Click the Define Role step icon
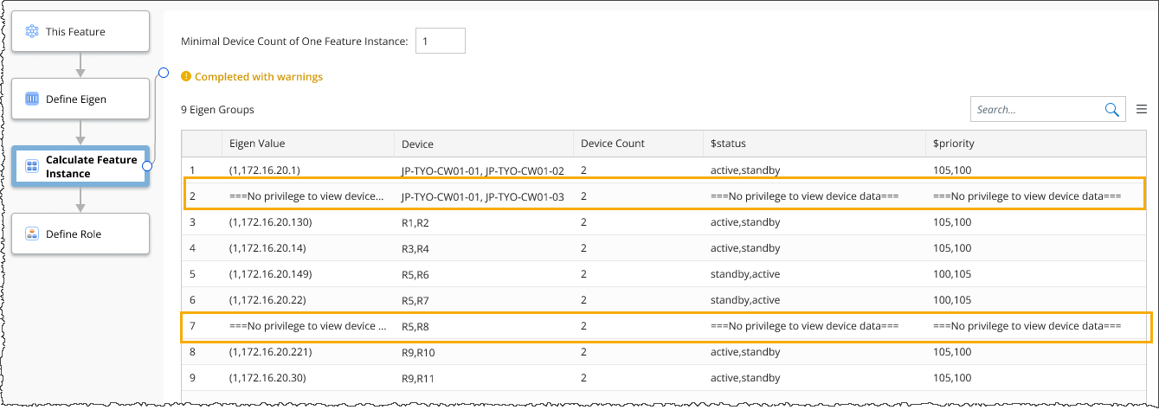This screenshot has height=410, width=1159. (x=32, y=234)
